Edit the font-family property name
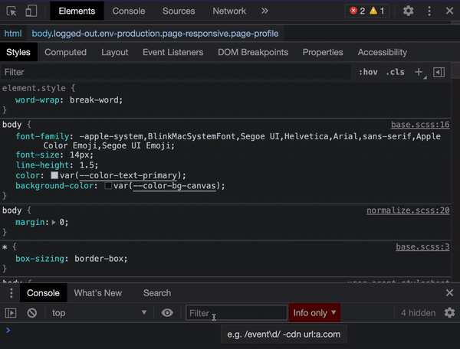 coord(42,136)
